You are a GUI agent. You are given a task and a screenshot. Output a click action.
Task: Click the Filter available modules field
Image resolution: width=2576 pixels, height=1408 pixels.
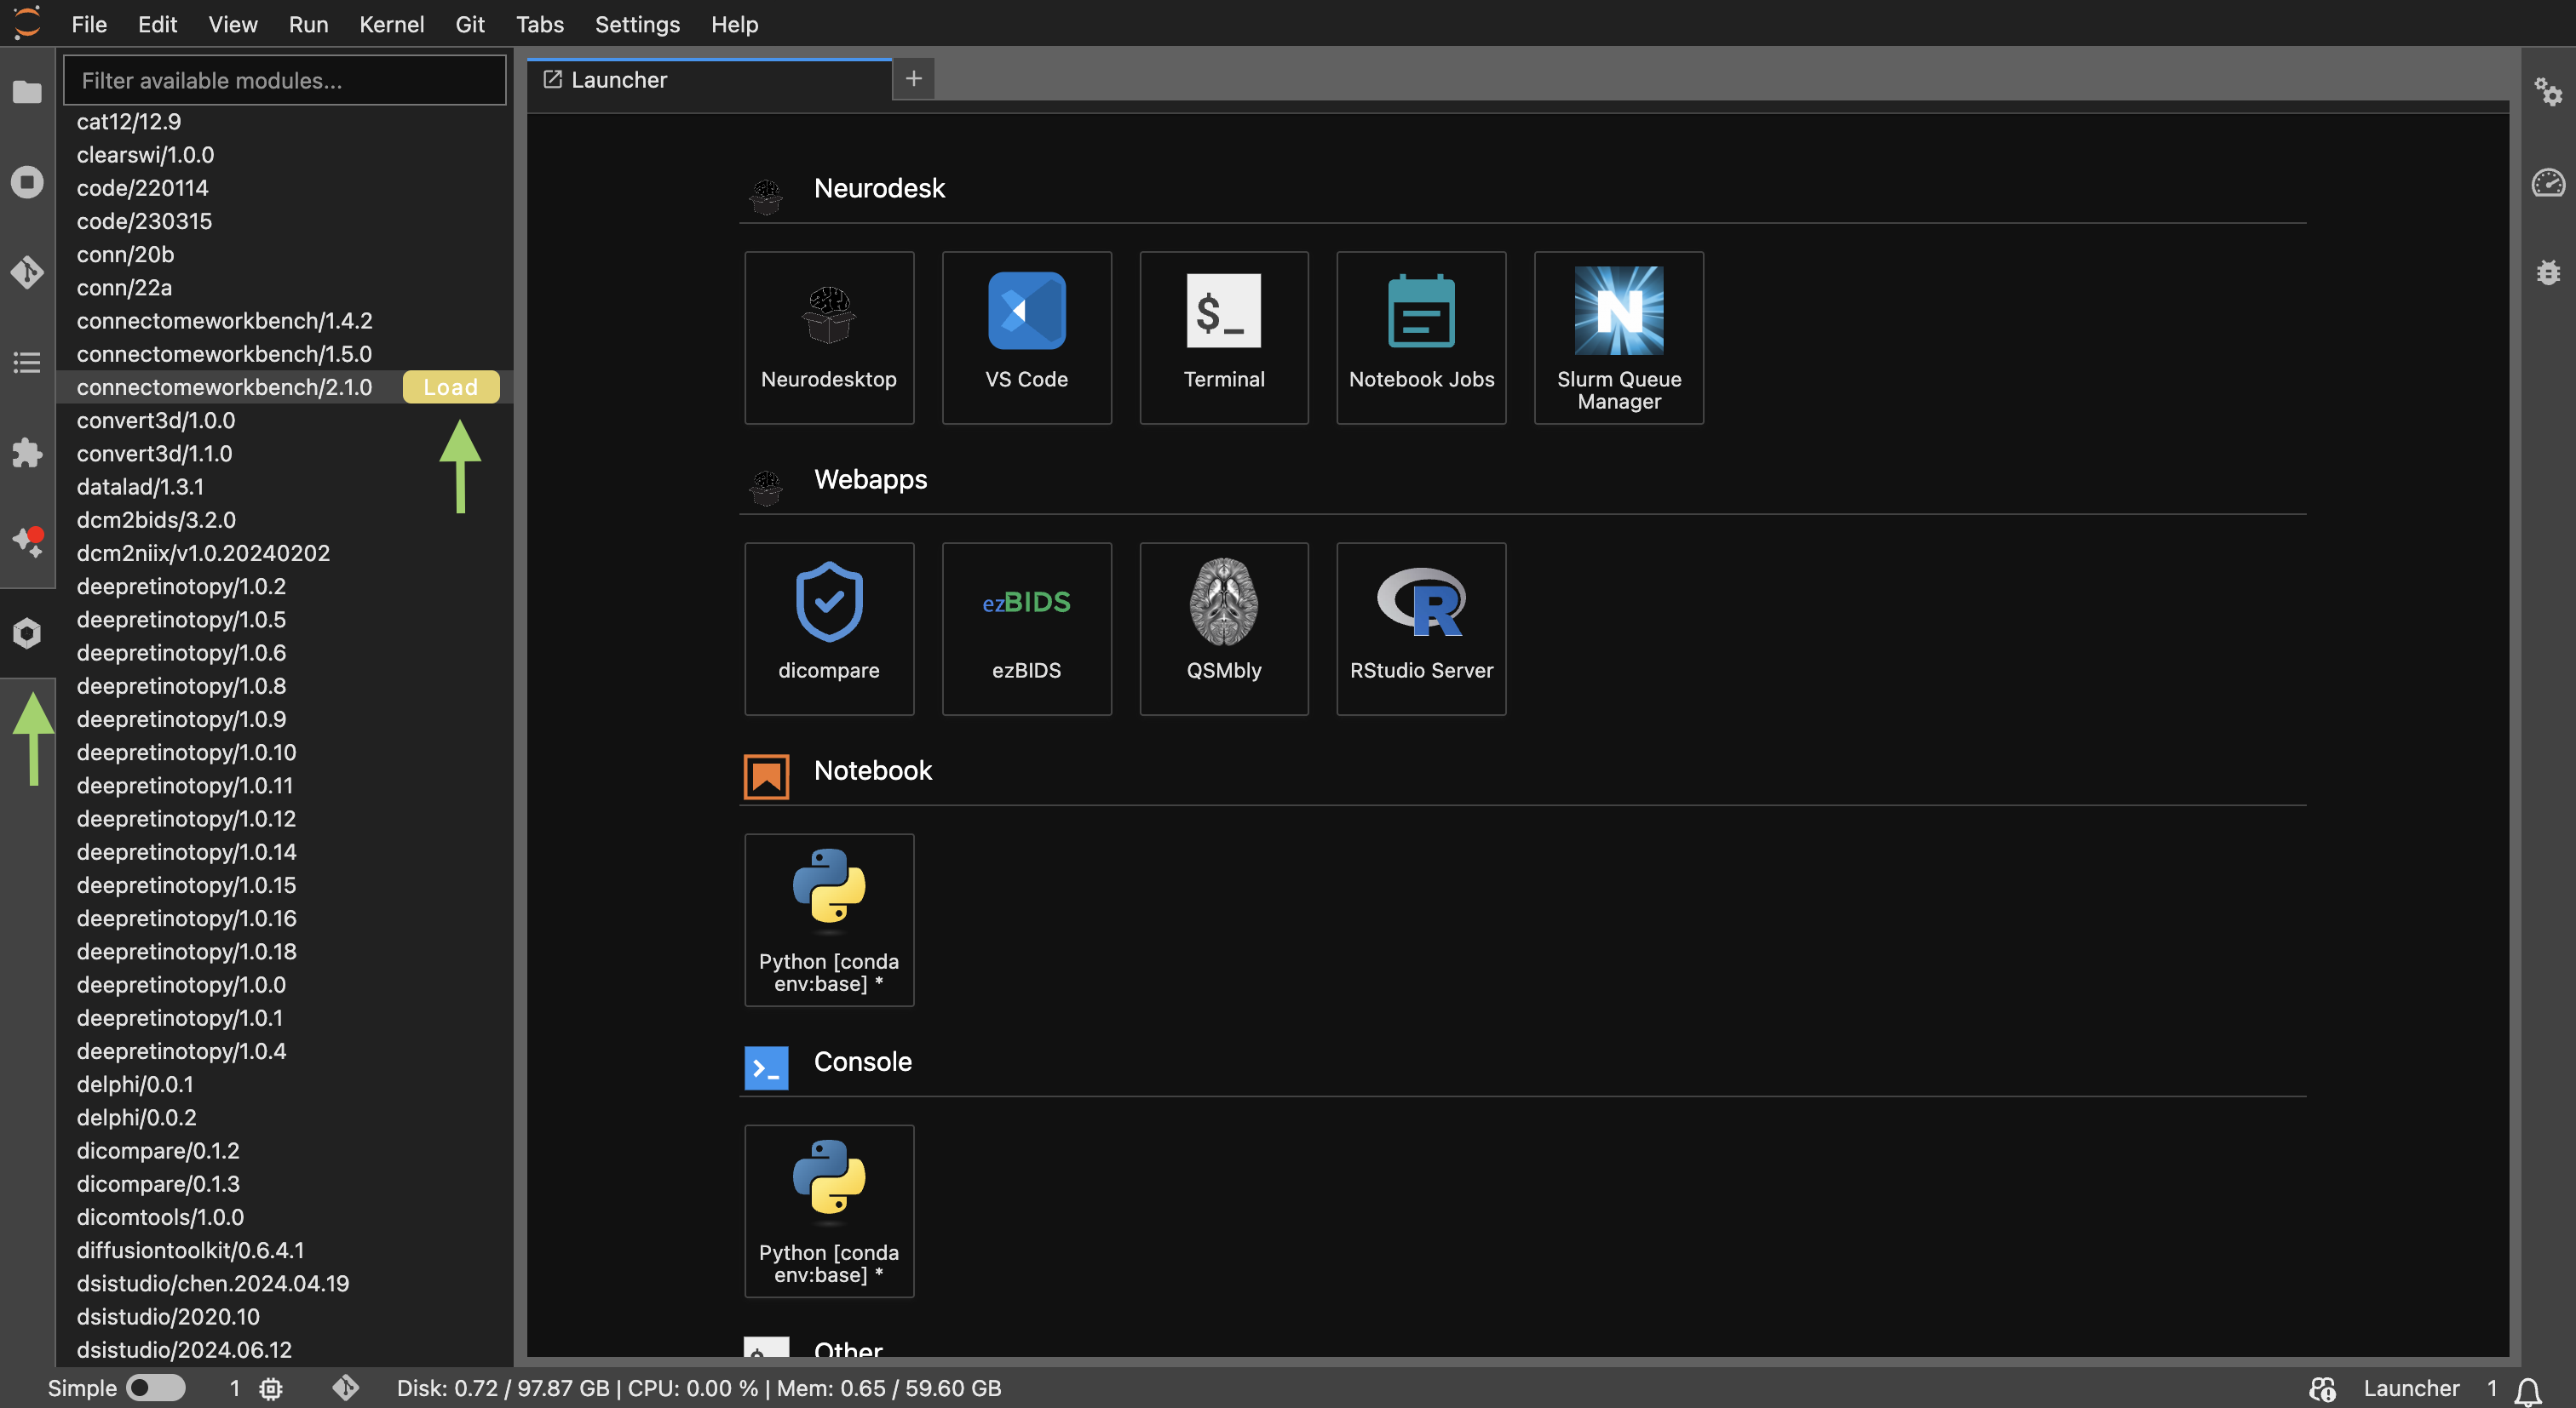click(x=284, y=80)
